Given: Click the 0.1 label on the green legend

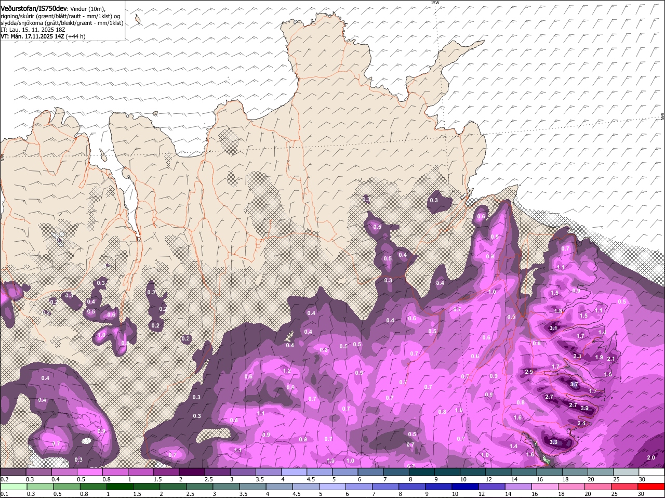Looking at the screenshot, I should 4,494.
